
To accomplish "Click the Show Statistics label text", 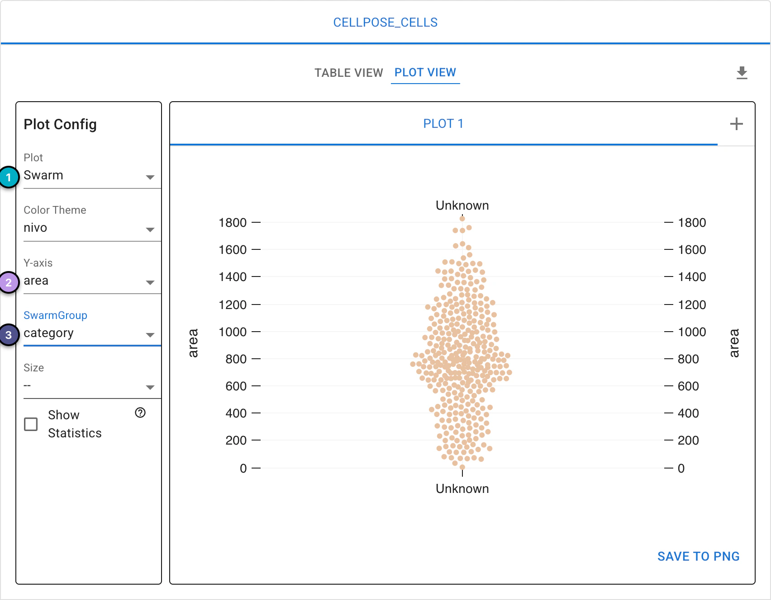I will 75,424.
